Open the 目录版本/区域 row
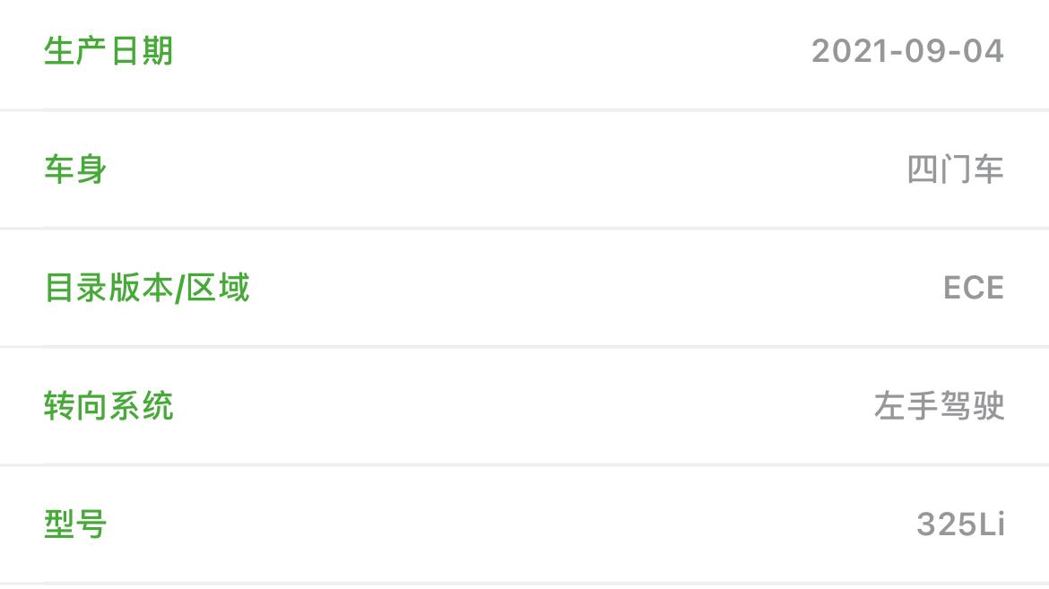 click(524, 288)
